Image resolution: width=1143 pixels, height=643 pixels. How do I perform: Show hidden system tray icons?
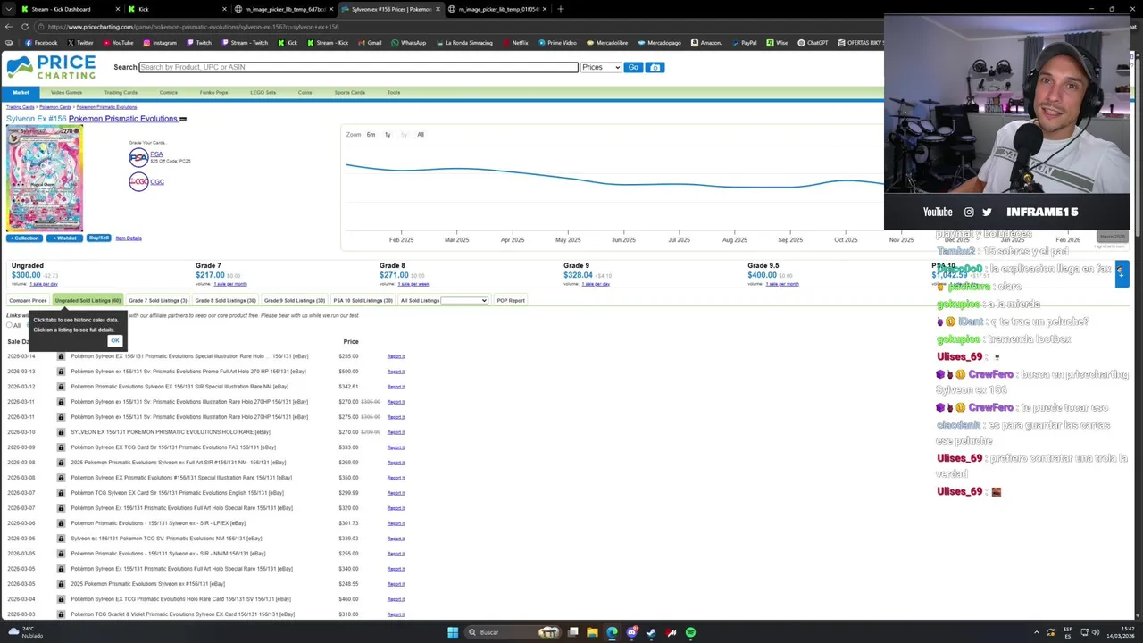tap(1037, 632)
